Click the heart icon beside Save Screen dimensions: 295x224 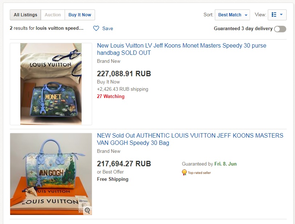click(96, 28)
